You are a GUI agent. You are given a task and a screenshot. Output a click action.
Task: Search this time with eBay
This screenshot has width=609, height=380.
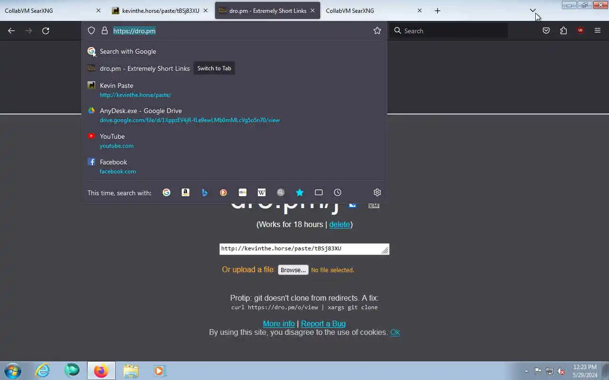(x=243, y=192)
